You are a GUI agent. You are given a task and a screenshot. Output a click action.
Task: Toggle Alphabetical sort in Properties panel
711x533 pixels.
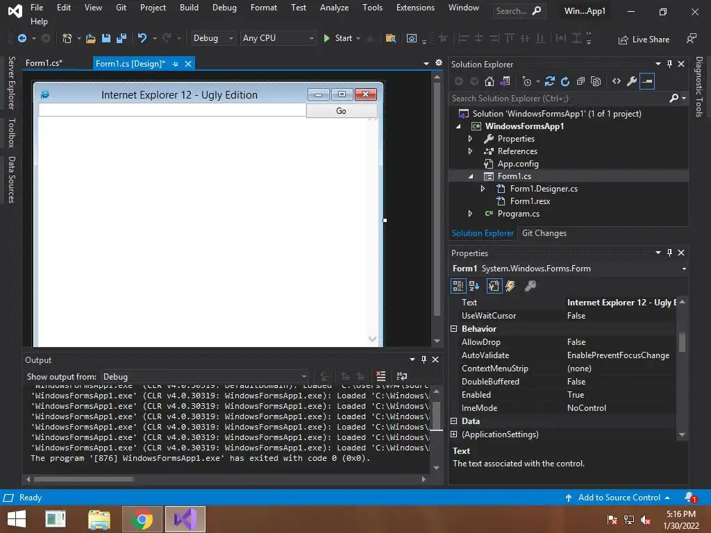474,286
